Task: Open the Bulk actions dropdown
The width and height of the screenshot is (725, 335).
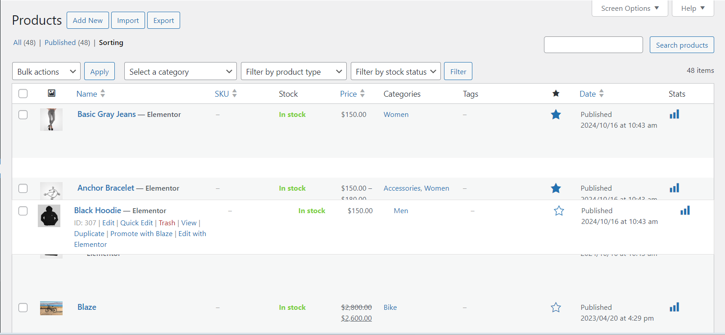Action: [46, 71]
